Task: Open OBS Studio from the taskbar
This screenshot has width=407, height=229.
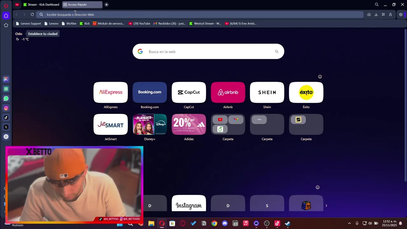Action: point(267,224)
